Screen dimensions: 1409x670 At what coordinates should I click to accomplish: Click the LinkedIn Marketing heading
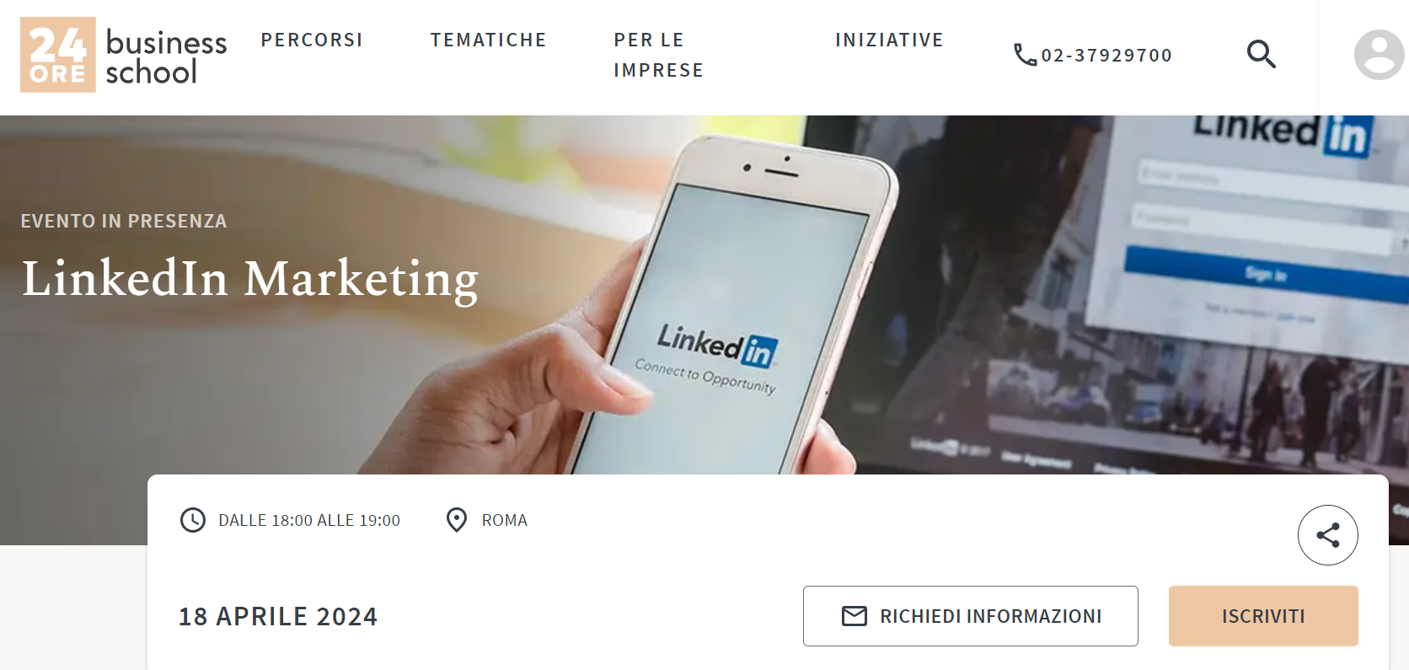pos(250,279)
